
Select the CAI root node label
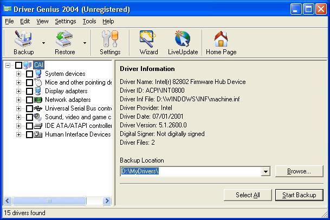(x=38, y=65)
